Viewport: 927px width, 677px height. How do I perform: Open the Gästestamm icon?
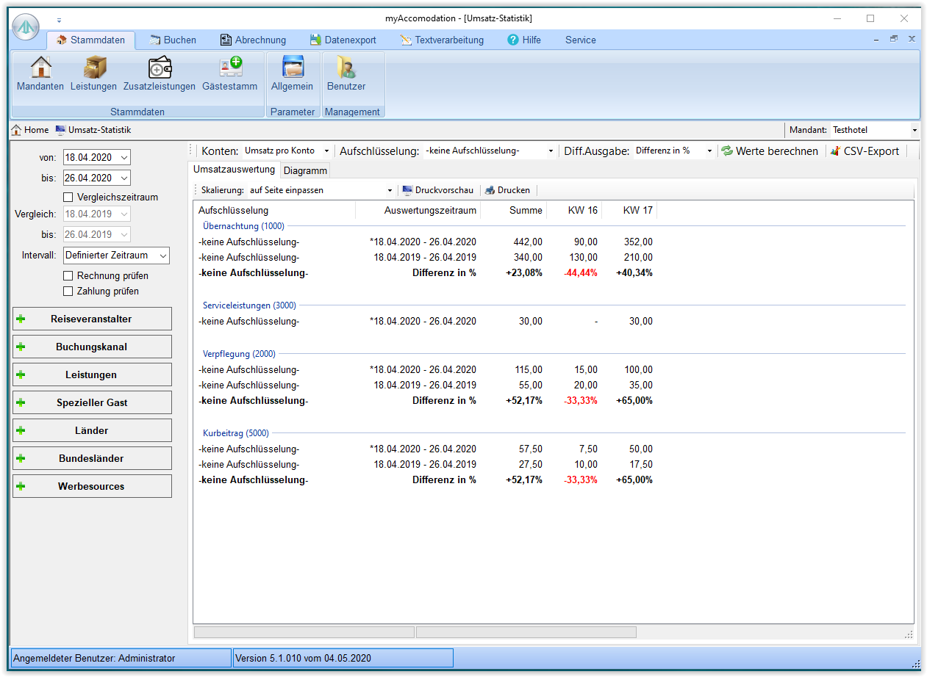pos(230,68)
